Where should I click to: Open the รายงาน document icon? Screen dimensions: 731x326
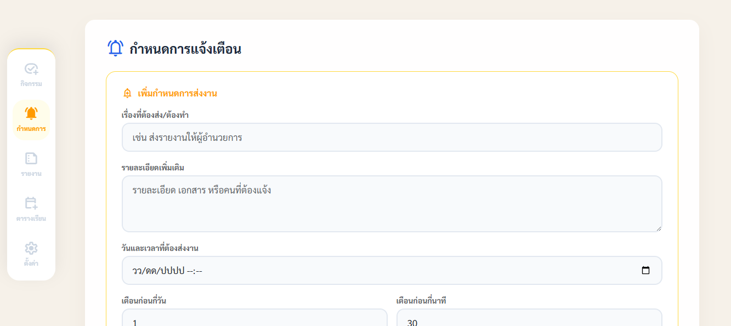31,158
